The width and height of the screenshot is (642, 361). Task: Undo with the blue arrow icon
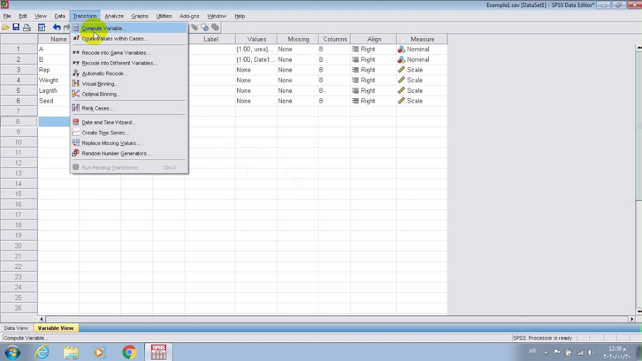[x=57, y=28]
